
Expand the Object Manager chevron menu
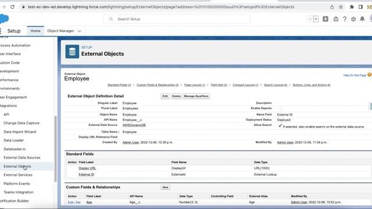point(80,31)
